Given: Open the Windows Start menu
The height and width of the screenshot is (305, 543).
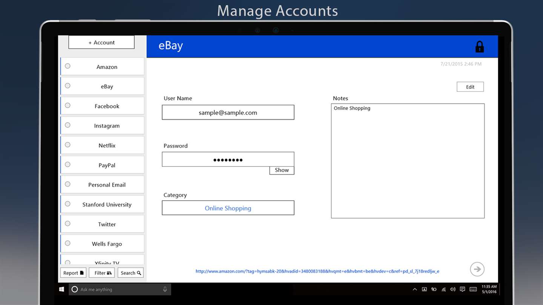Looking at the screenshot, I should 62,289.
